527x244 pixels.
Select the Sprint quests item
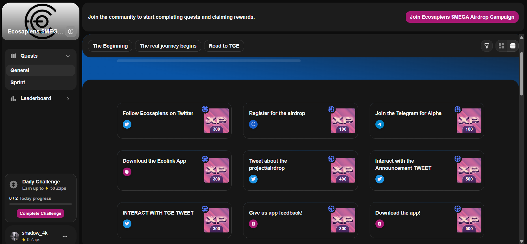(40, 82)
